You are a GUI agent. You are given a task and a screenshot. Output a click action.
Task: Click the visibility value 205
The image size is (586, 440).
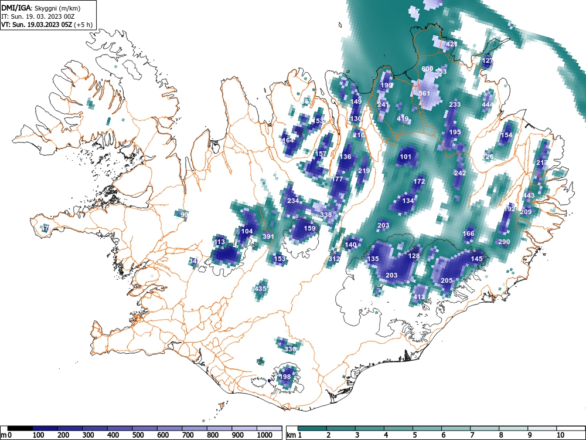447,280
